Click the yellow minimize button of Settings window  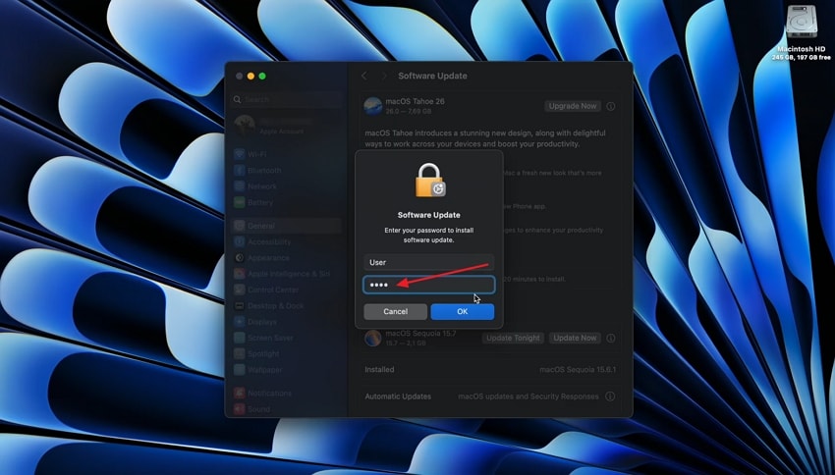[x=250, y=77]
